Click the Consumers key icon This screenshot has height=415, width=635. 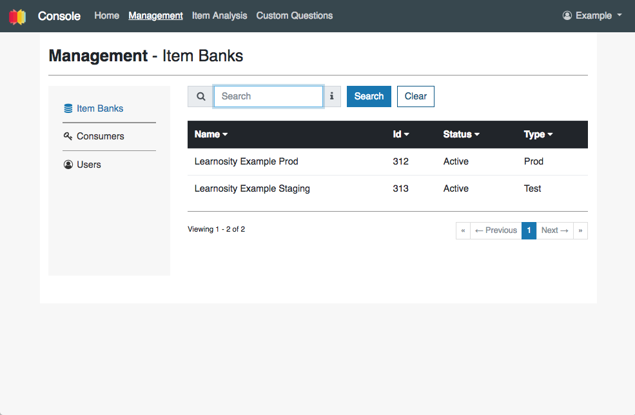pyautogui.click(x=68, y=136)
